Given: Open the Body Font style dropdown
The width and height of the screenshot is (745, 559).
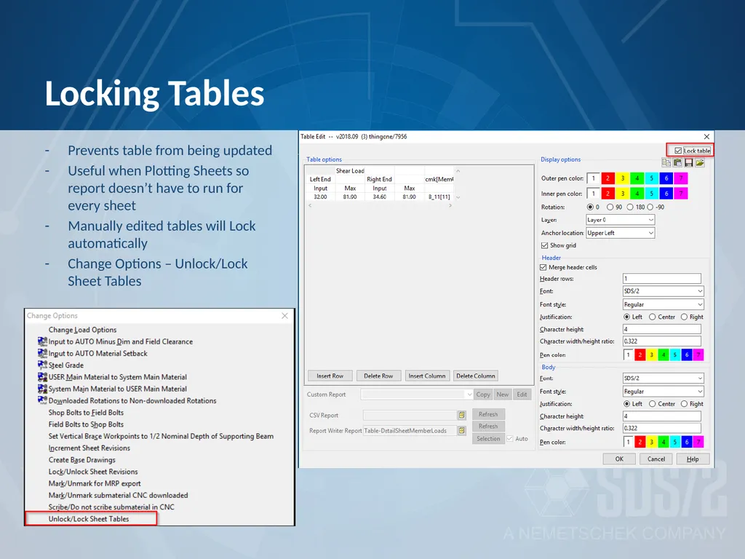Looking at the screenshot, I should coord(663,391).
